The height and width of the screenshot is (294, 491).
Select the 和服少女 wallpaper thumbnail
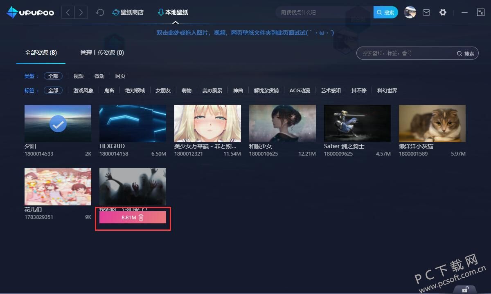[x=282, y=123]
